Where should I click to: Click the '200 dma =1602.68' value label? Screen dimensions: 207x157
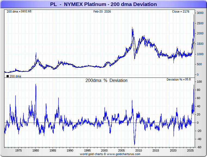coord(19,11)
